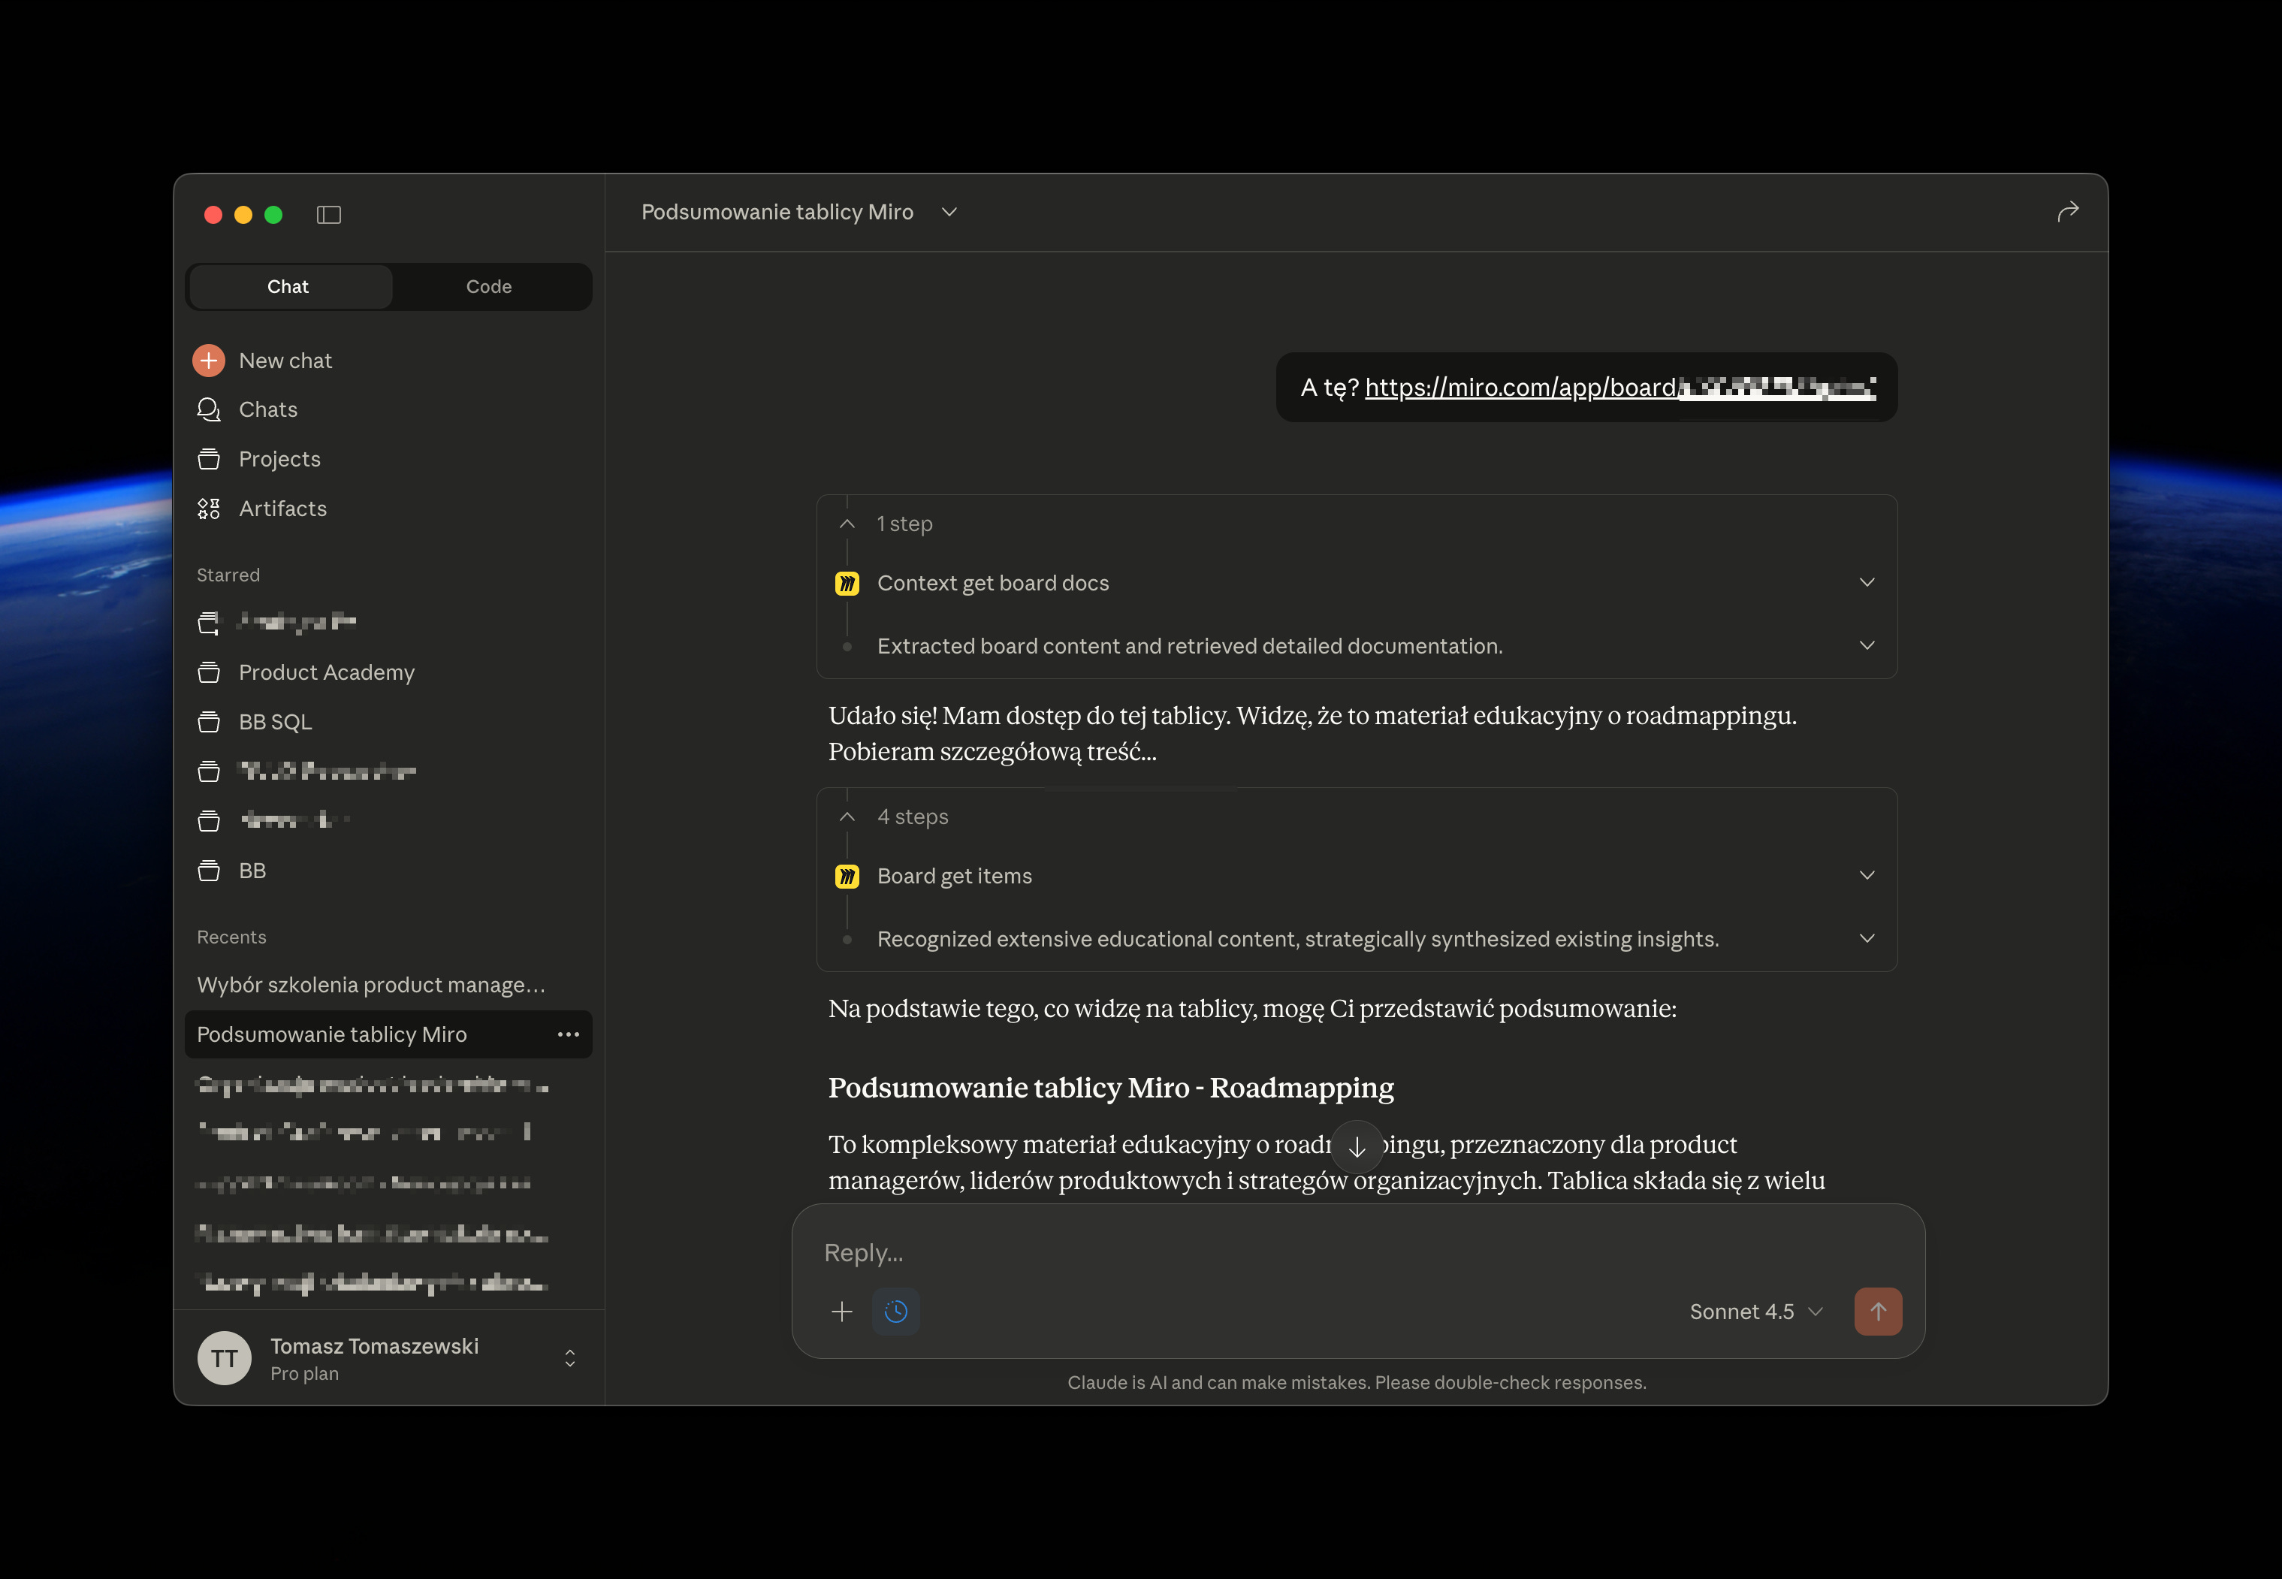The width and height of the screenshot is (2282, 1579).
Task: Switch to the Code tab
Action: click(x=489, y=287)
